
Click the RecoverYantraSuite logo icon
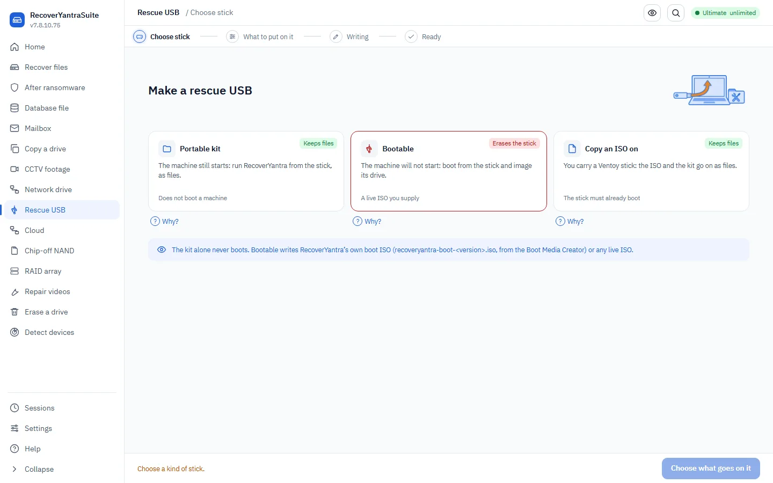(x=17, y=20)
